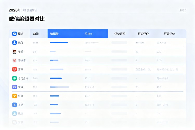Click the grey placeholder bar in 微信 row
195x130 pixels.
tap(119, 43)
